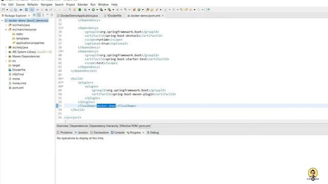Screen dimensions: 328x184
Task: Expand the JRE System Library node
Action: click(x=6, y=52)
